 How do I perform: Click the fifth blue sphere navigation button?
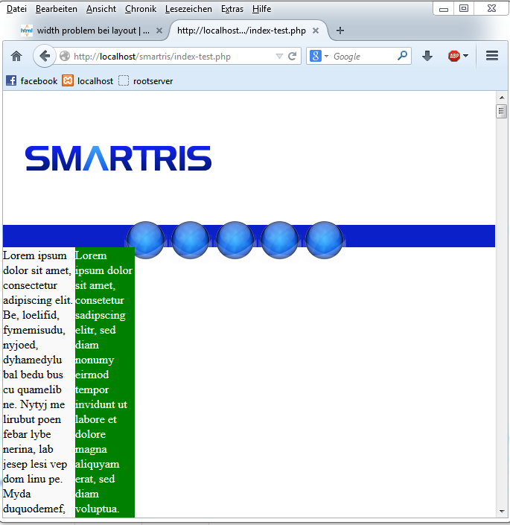pos(325,240)
